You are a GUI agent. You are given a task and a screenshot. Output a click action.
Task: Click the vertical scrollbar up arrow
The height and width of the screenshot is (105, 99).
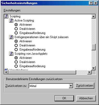tap(94, 16)
